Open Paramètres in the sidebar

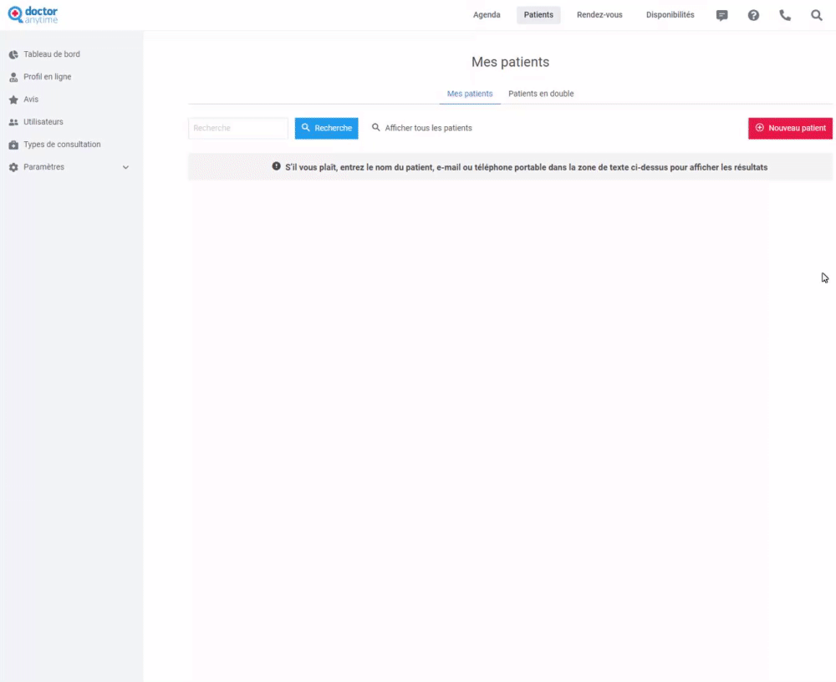pyautogui.click(x=43, y=167)
